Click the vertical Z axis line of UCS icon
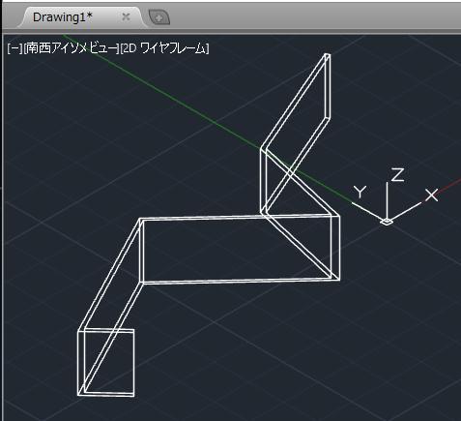Viewport: 461px width, 421px height. [x=387, y=200]
